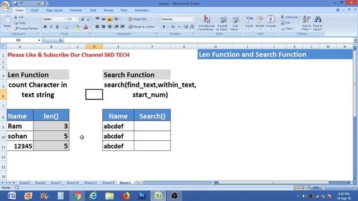Pick the yellow Fill Color swatch
Screen dimensions: 358x201
click(x=77, y=27)
